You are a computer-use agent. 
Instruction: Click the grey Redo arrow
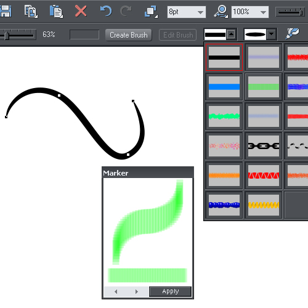coord(126,11)
